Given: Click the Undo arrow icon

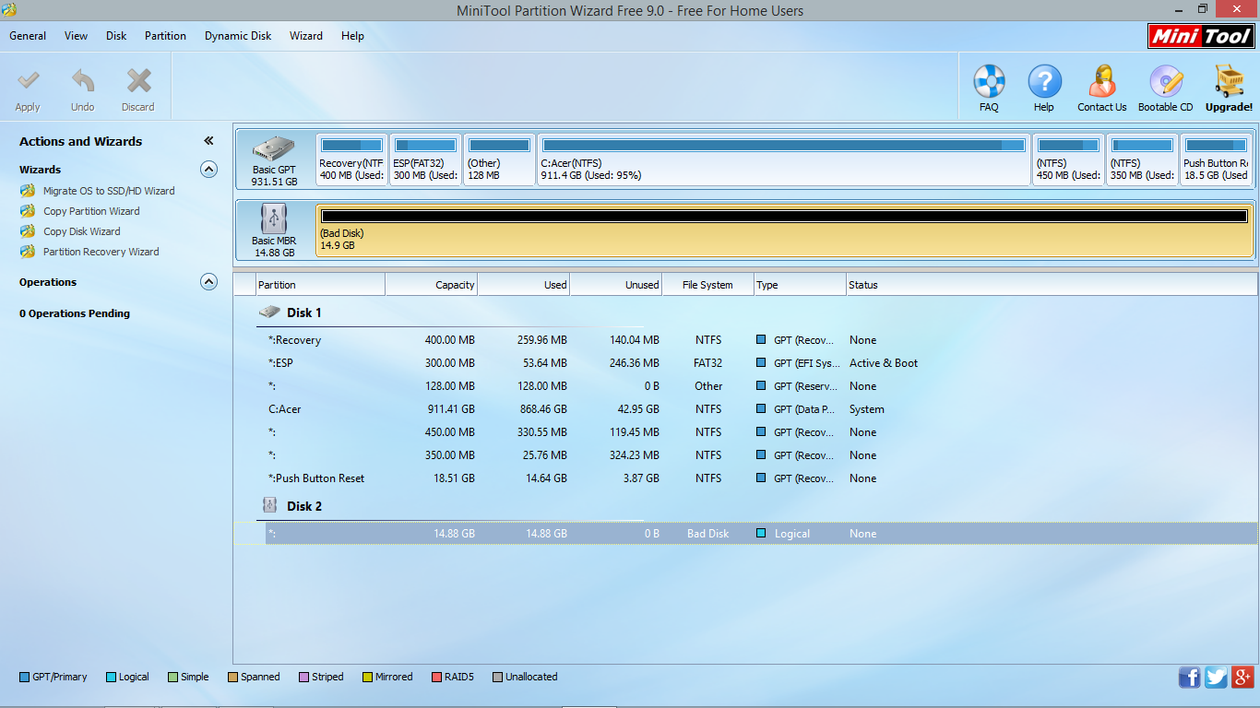Looking at the screenshot, I should (x=83, y=81).
